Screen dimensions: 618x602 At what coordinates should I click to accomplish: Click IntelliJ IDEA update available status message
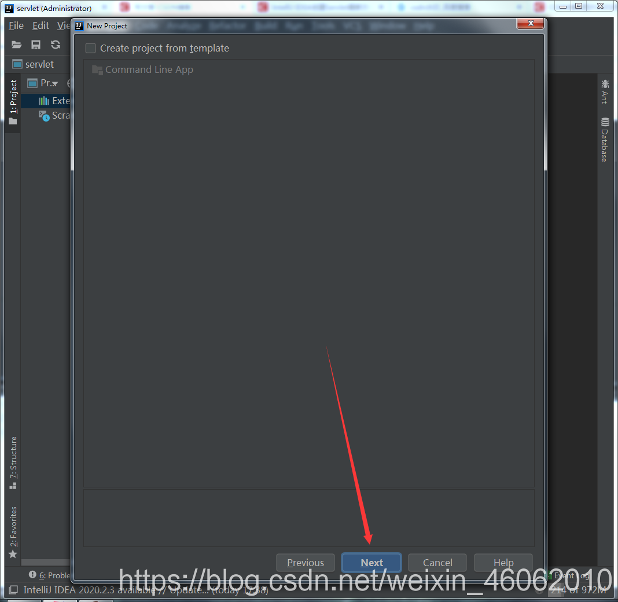pos(146,590)
